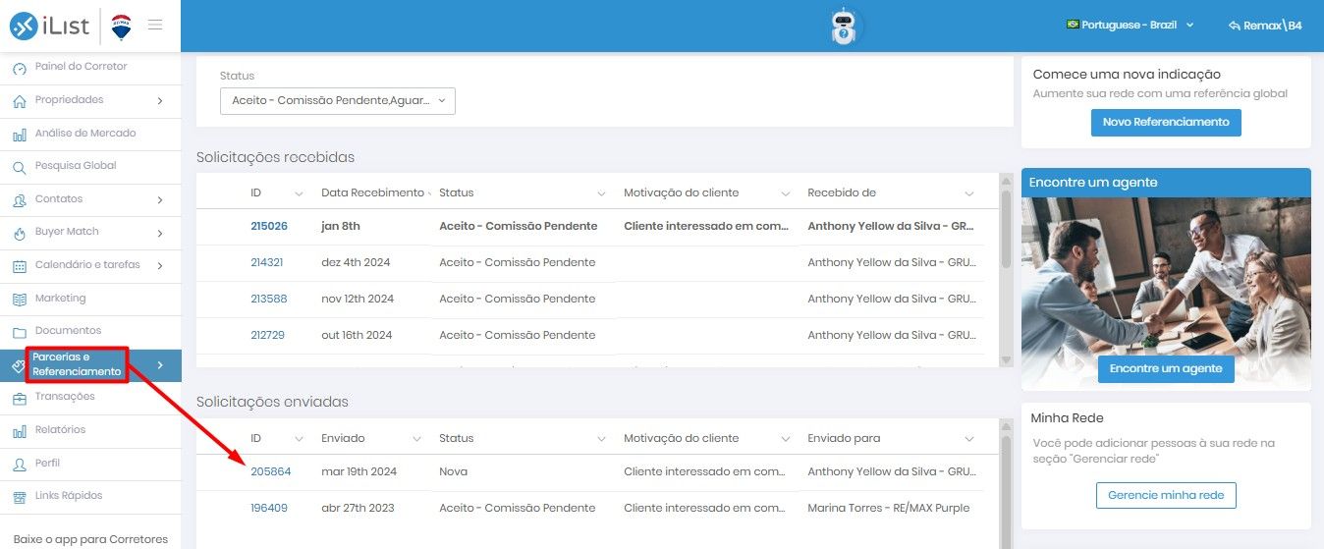Screen dimensions: 1324x549
Task: Click the Encontre um agente button
Action: tap(1166, 369)
